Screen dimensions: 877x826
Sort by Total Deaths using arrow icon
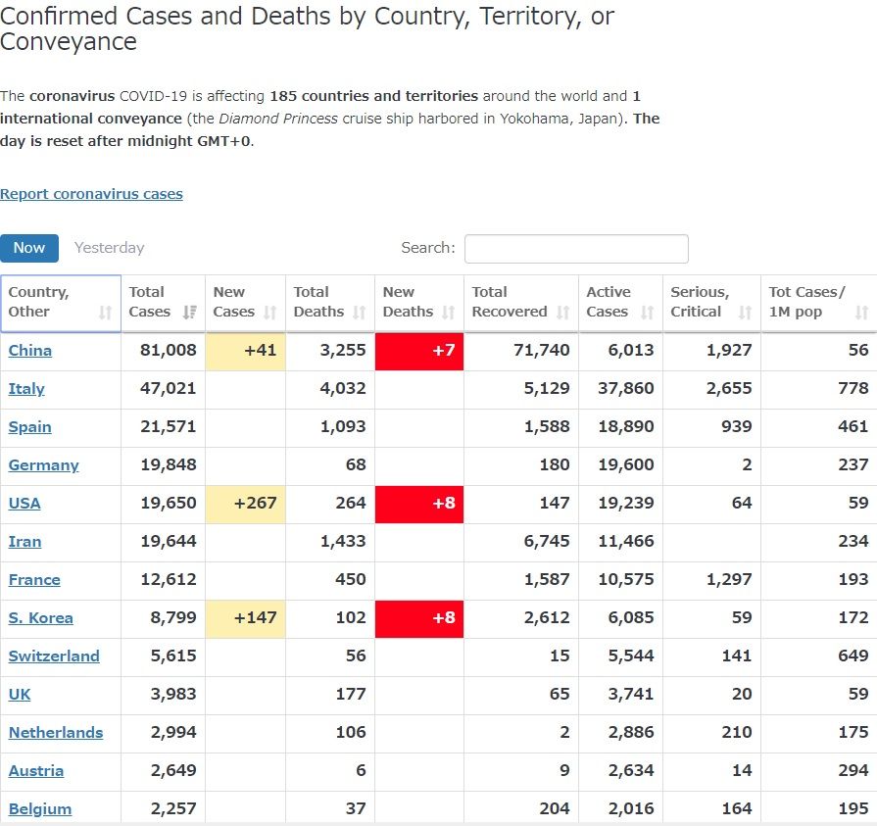pyautogui.click(x=359, y=313)
